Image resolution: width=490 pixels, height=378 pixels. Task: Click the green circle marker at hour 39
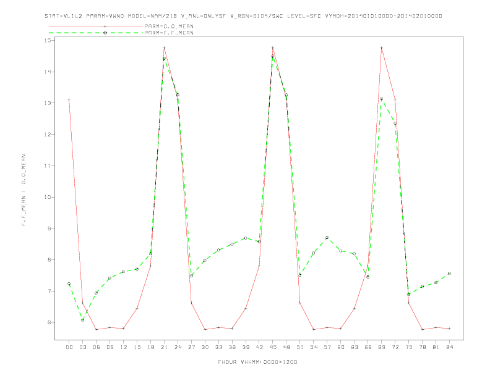246,238
